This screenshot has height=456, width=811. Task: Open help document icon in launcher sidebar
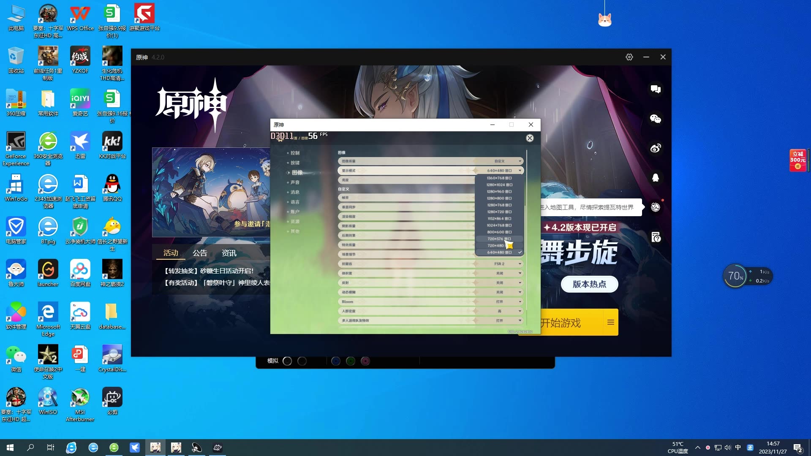[x=656, y=237]
